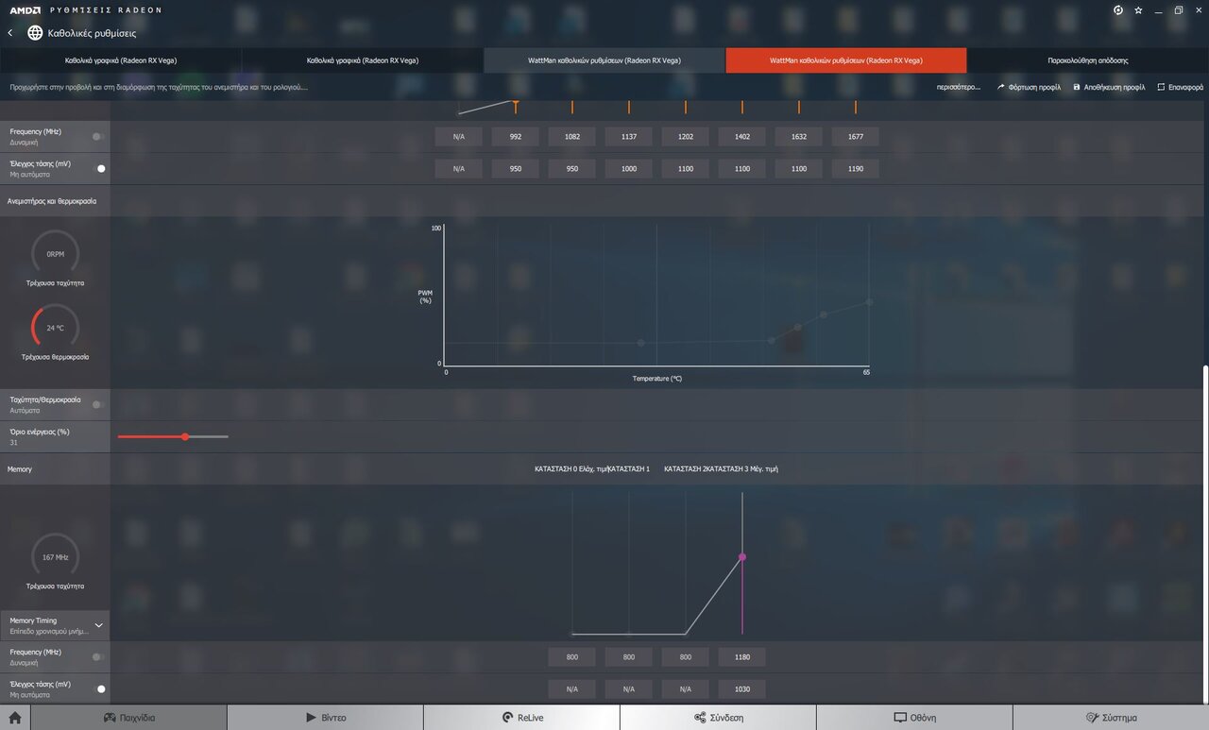Select the 1632 GPU frequency field
This screenshot has height=730, width=1209.
coord(799,137)
